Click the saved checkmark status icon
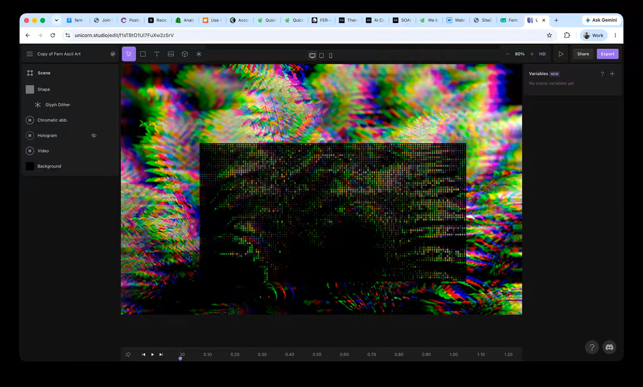Image resolution: width=643 pixels, height=387 pixels. pos(113,54)
